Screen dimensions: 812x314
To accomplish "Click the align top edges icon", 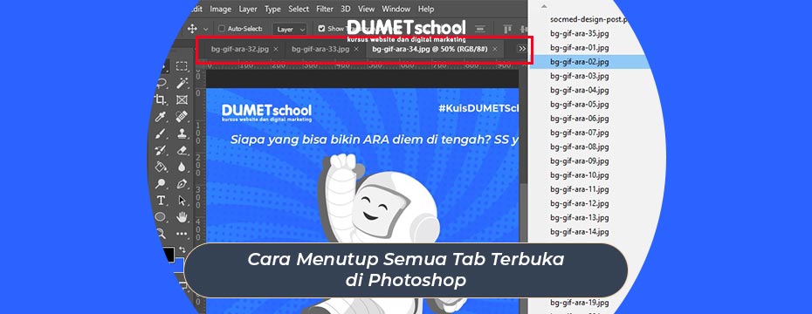I will tap(508, 29).
